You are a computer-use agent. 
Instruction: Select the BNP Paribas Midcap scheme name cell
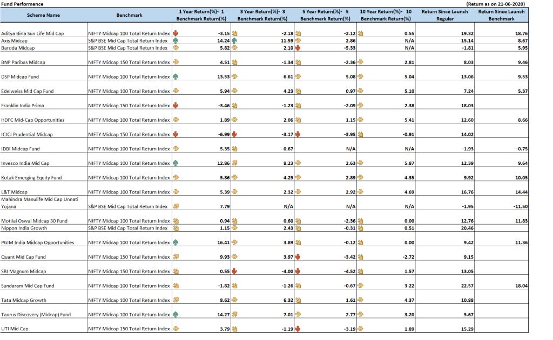44,58
